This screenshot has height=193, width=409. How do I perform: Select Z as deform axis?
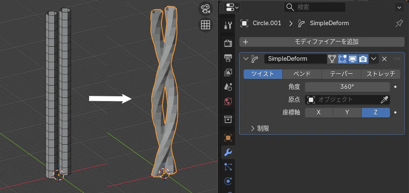[375, 113]
